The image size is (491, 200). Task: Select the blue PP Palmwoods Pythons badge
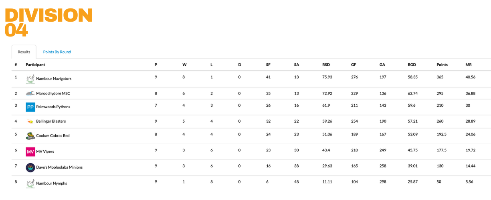30,107
